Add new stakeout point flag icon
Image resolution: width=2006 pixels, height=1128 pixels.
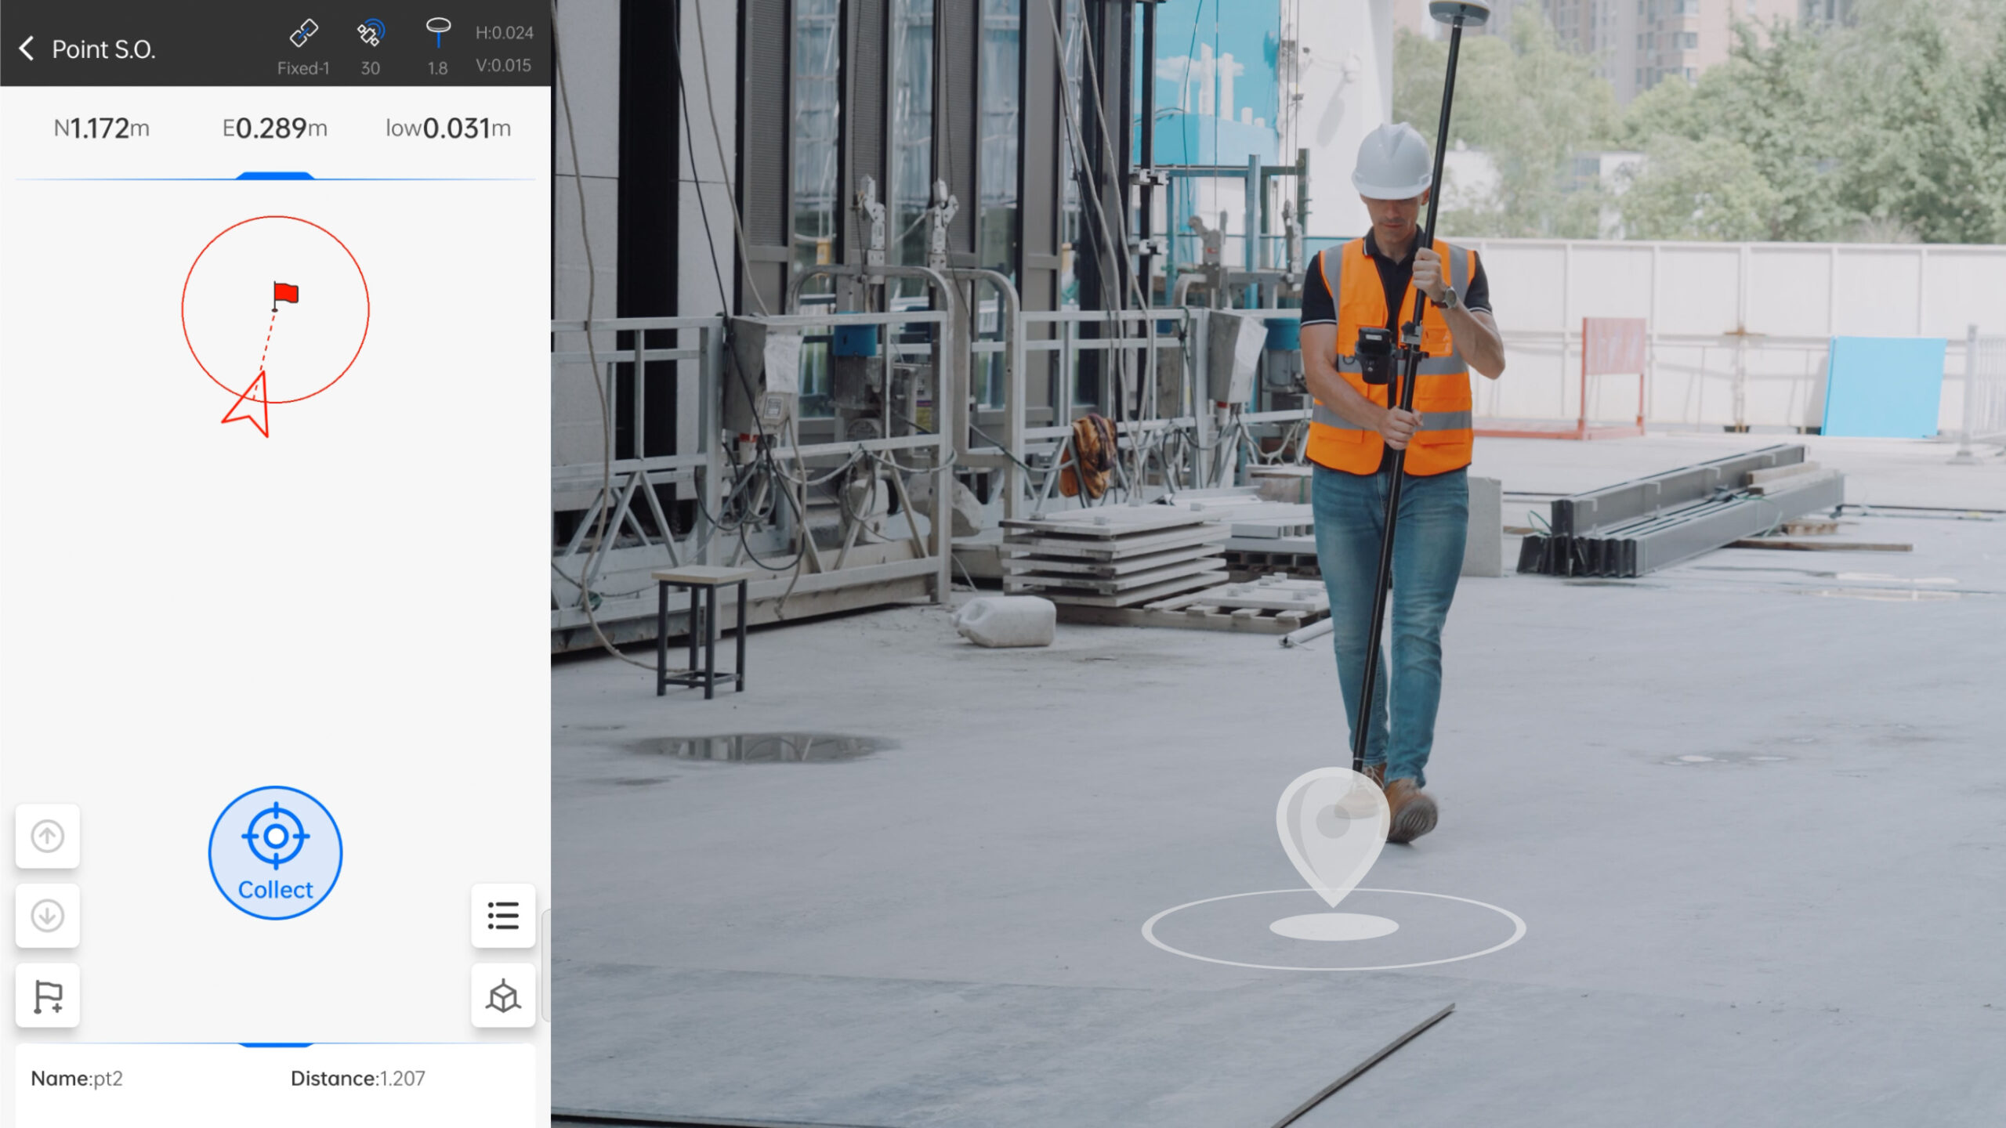48,996
